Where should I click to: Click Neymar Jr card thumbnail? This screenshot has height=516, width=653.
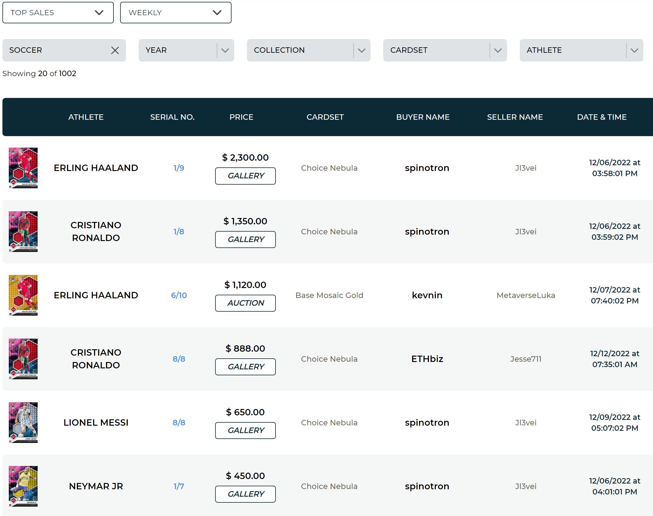pyautogui.click(x=23, y=486)
